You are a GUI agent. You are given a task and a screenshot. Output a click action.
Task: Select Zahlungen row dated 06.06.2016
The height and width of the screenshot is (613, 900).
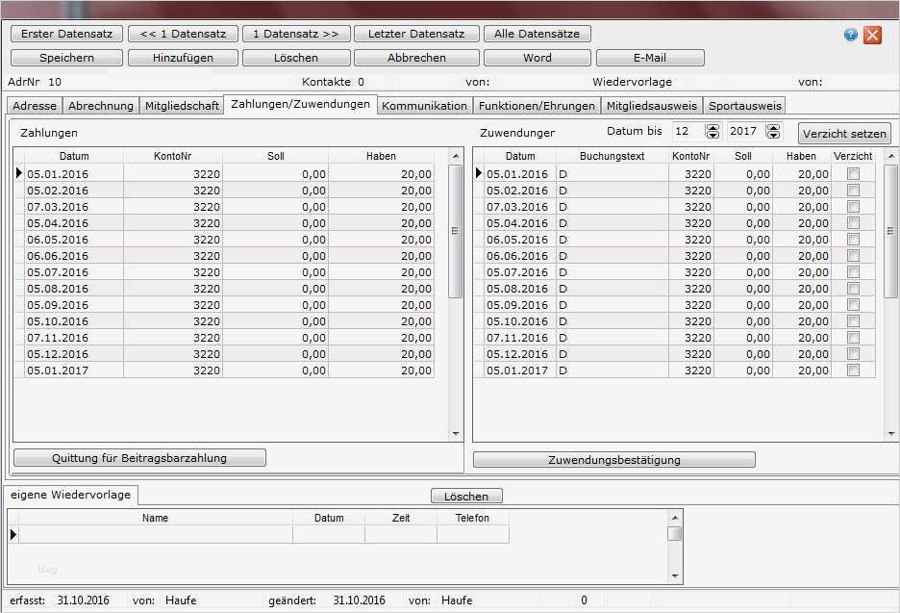click(230, 256)
